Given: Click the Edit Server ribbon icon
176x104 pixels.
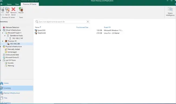Looking at the screenshot, I should click(x=7, y=9).
